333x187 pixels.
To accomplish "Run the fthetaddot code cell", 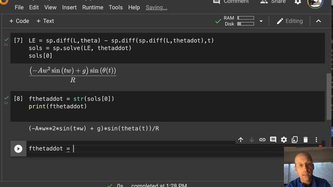I will 18,149.
